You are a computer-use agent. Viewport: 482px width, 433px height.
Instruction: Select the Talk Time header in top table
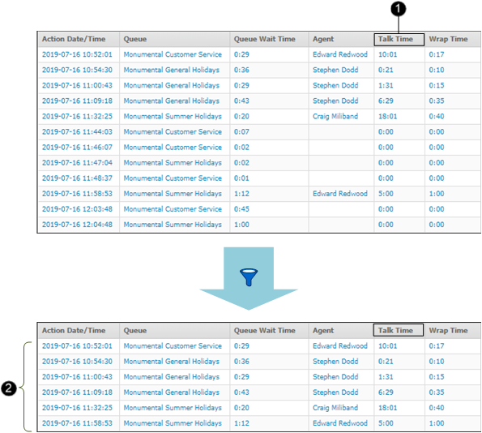tap(399, 40)
